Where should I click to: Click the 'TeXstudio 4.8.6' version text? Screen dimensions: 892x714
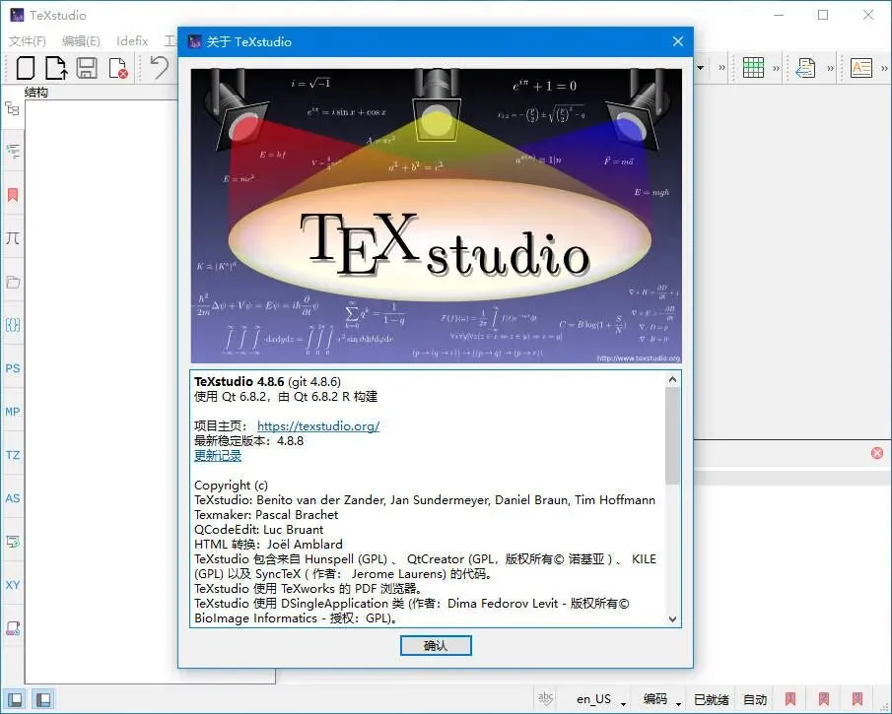pyautogui.click(x=239, y=381)
